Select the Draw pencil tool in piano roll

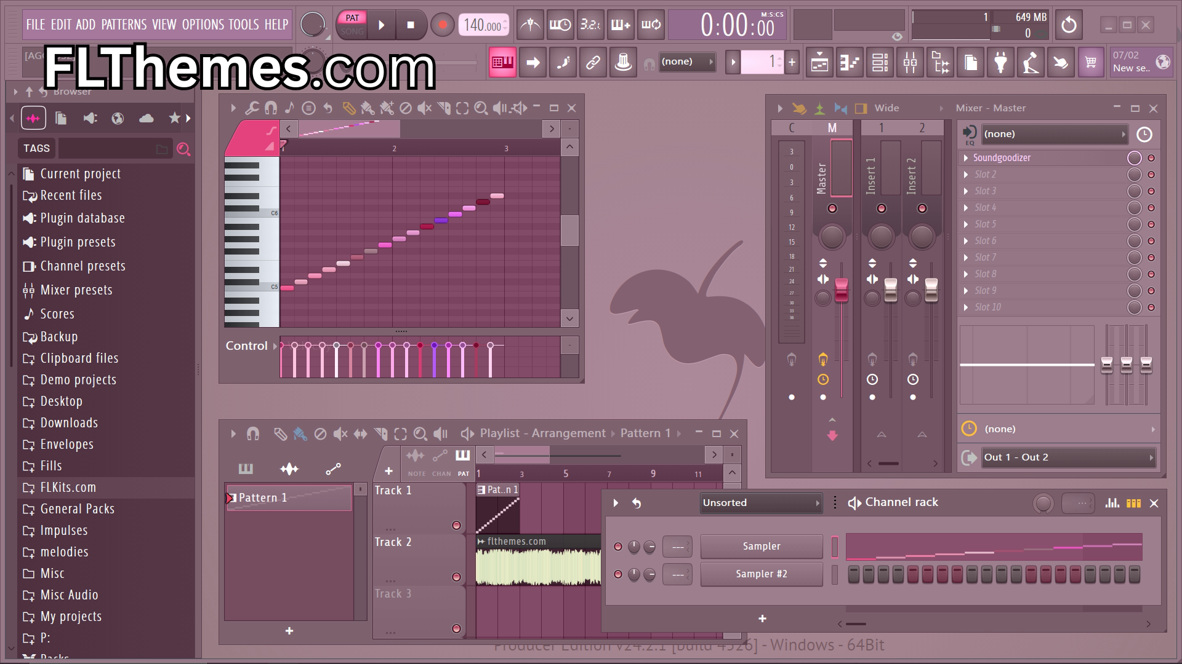click(x=348, y=108)
